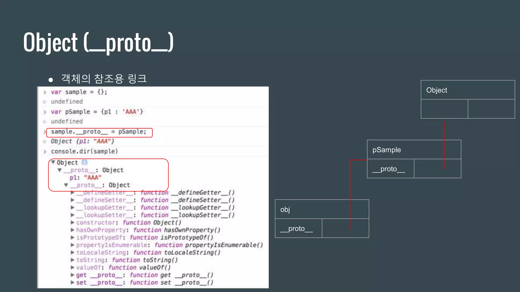
Task: Click the 'pSample' box label in diagram
Action: point(386,150)
